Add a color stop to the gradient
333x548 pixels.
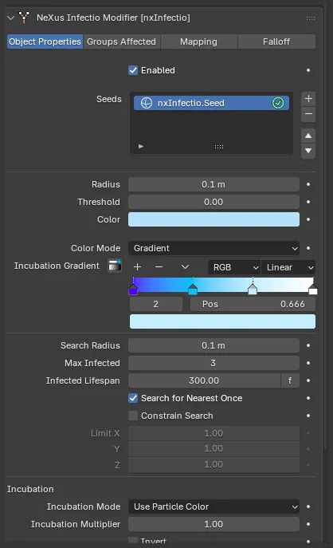click(138, 267)
